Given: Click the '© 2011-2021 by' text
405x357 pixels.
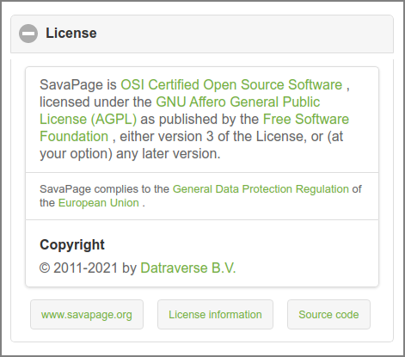Looking at the screenshot, I should pyautogui.click(x=88, y=268).
